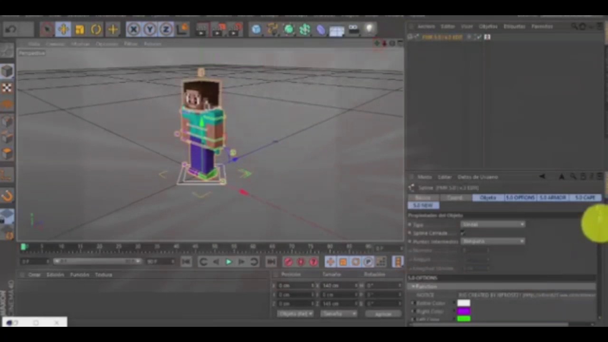This screenshot has width=608, height=342.
Task: Toggle the X axis lock
Action: click(x=133, y=29)
